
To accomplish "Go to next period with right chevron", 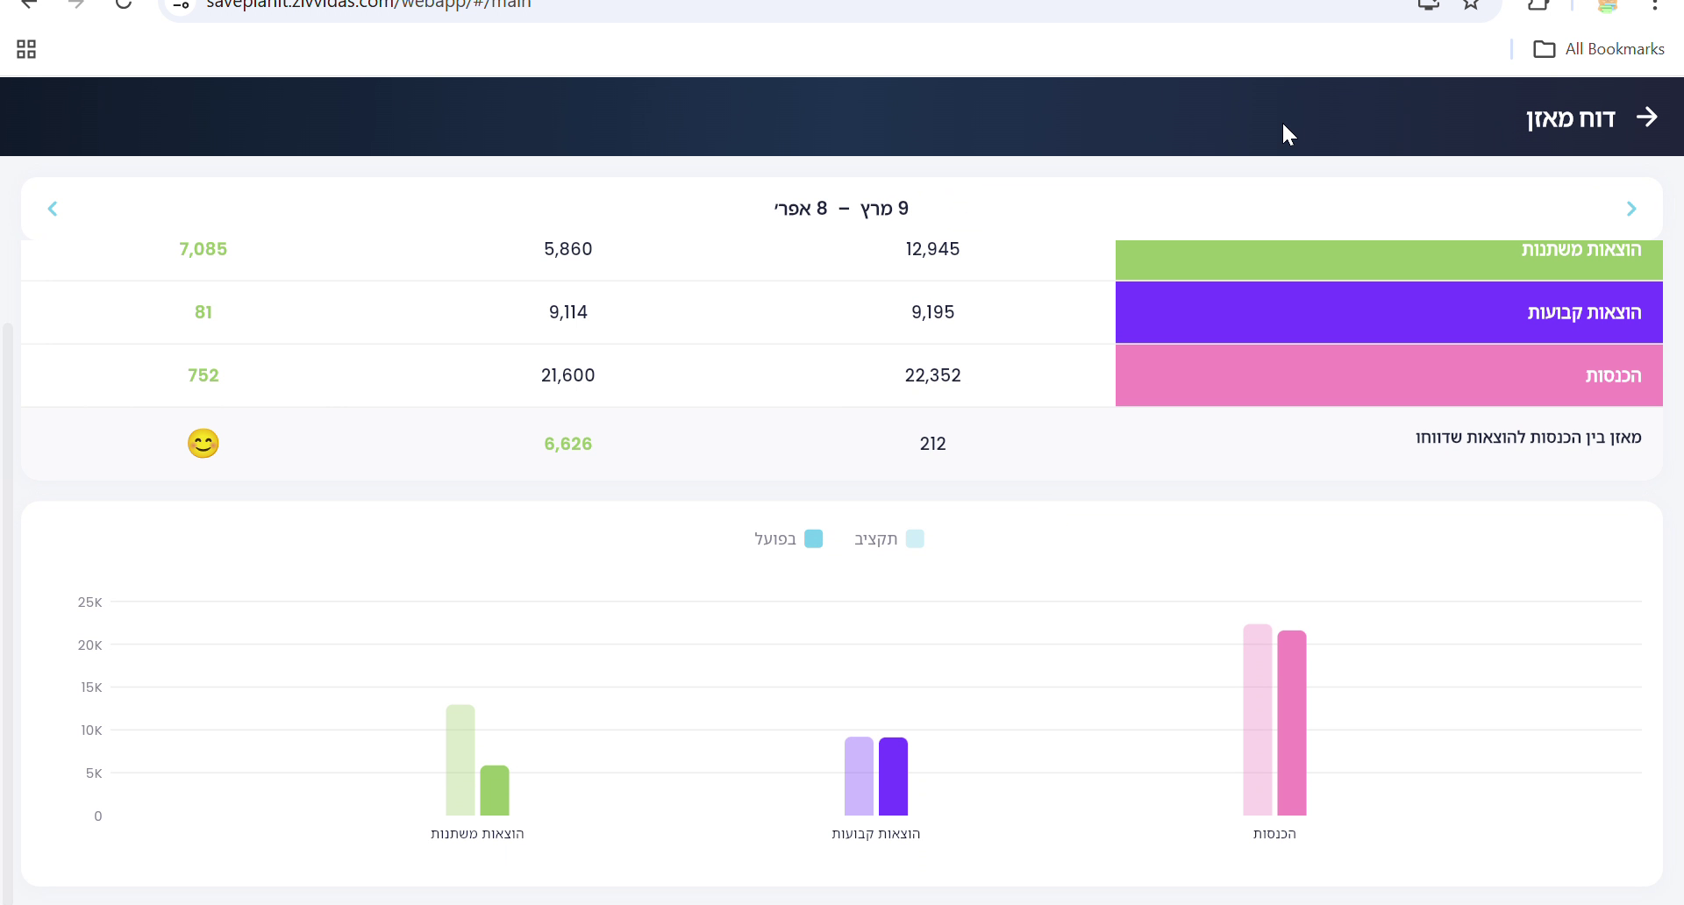I will point(1630,209).
